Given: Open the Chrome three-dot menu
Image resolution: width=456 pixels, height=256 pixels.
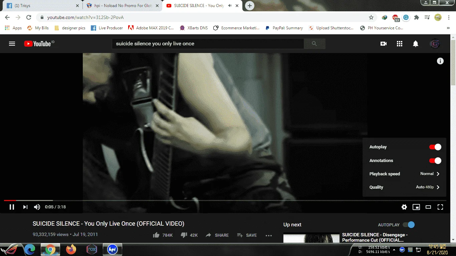Looking at the screenshot, I should (x=448, y=17).
